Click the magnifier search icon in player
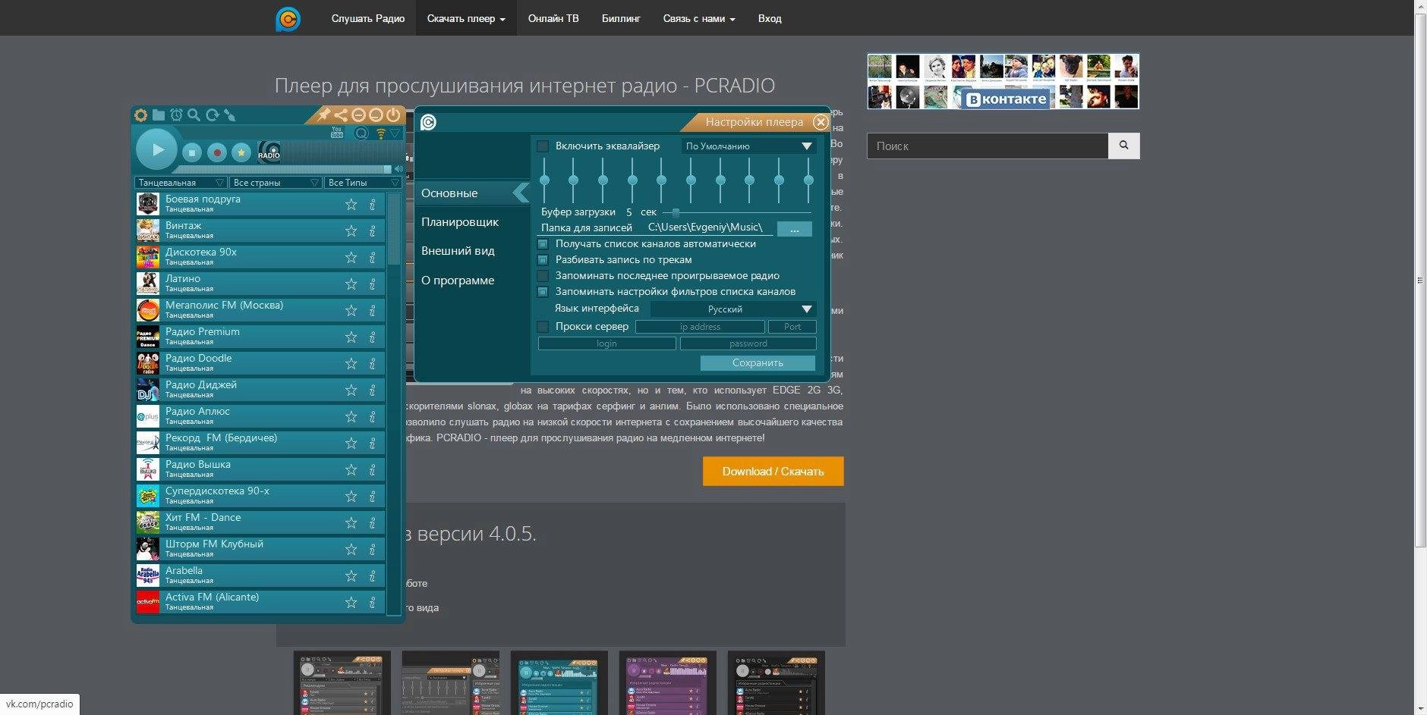Viewport: 1427px width, 715px height. point(194,115)
